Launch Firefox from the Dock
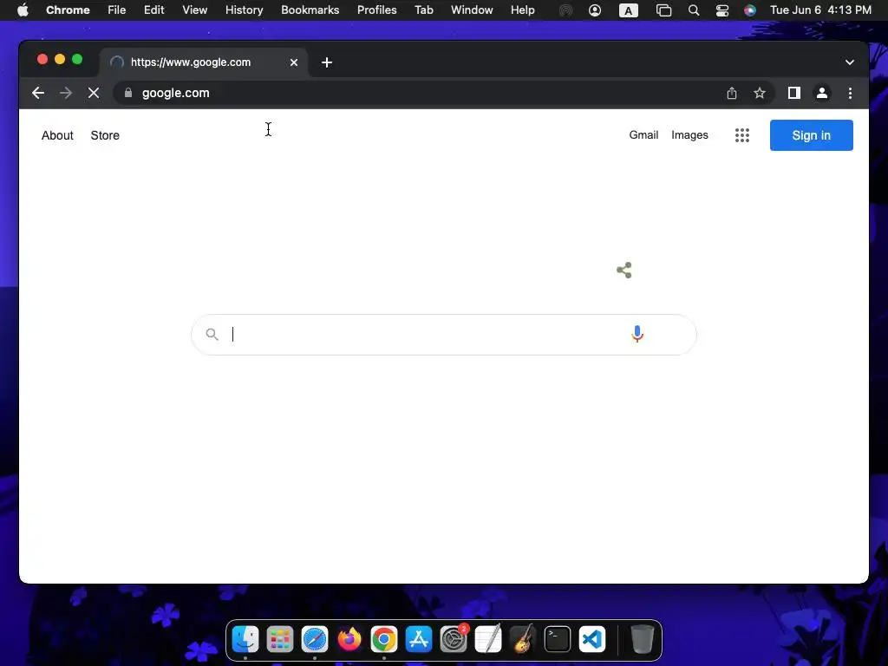Image resolution: width=888 pixels, height=666 pixels. point(349,639)
